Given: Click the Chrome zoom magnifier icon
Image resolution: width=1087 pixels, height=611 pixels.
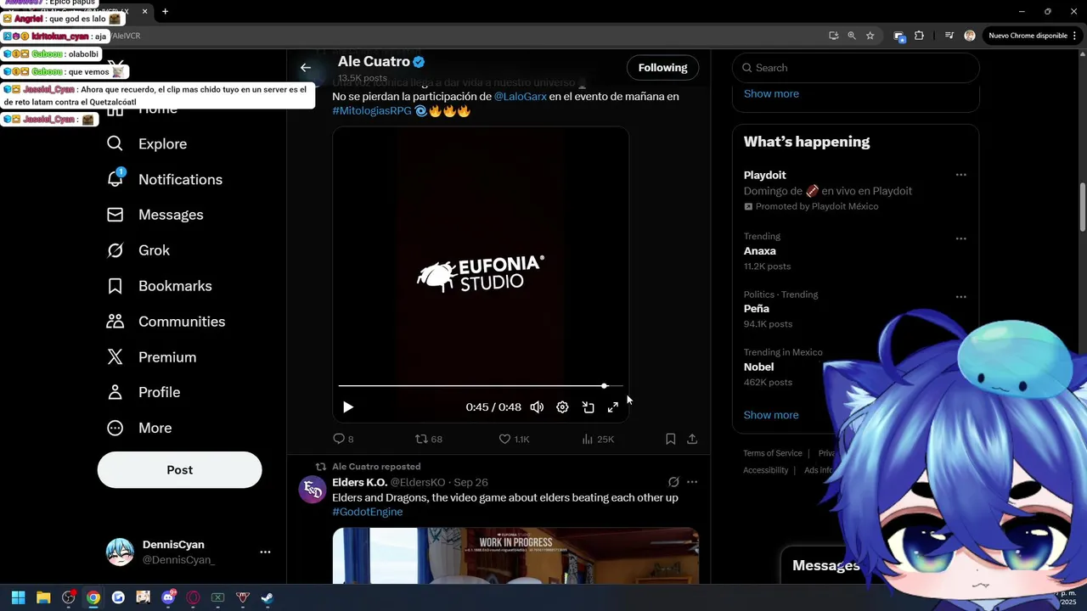Looking at the screenshot, I should 852,36.
